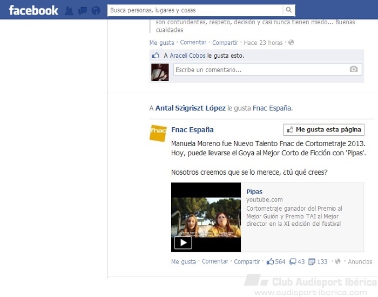Viewport: 378px width, 297px height.
Task: Open 'Fnac España' link in like headline
Action: coord(272,108)
